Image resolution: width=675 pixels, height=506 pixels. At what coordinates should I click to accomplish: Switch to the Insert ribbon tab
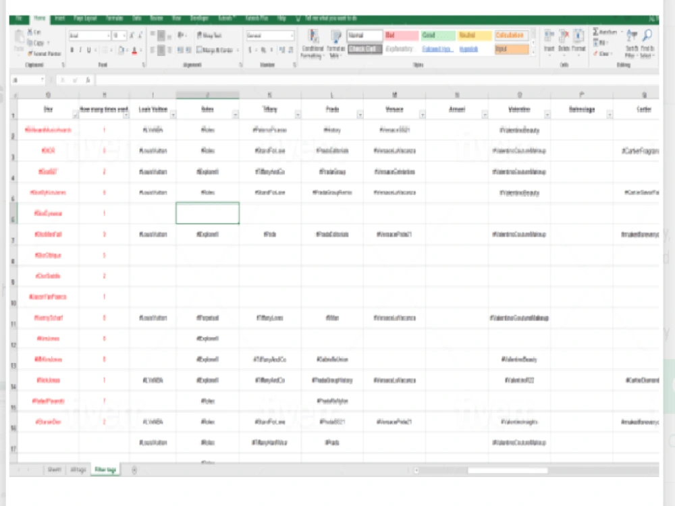click(x=60, y=18)
